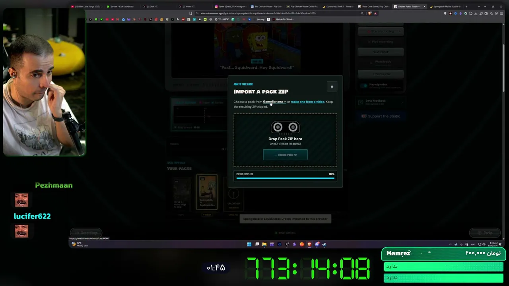Viewport: 509px width, 286px height.
Task: Click the browser address bar URL
Action: point(258,13)
